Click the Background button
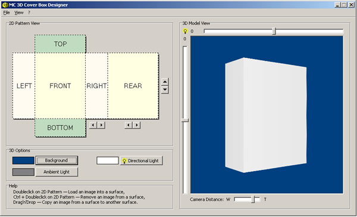 coord(57,160)
